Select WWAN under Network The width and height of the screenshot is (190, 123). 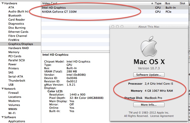pyautogui.click(x=13, y=109)
